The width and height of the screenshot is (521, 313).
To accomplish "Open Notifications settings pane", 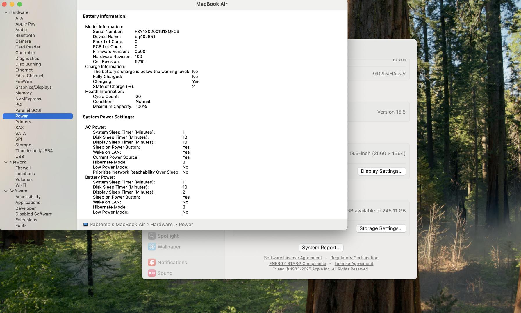I will (172, 262).
